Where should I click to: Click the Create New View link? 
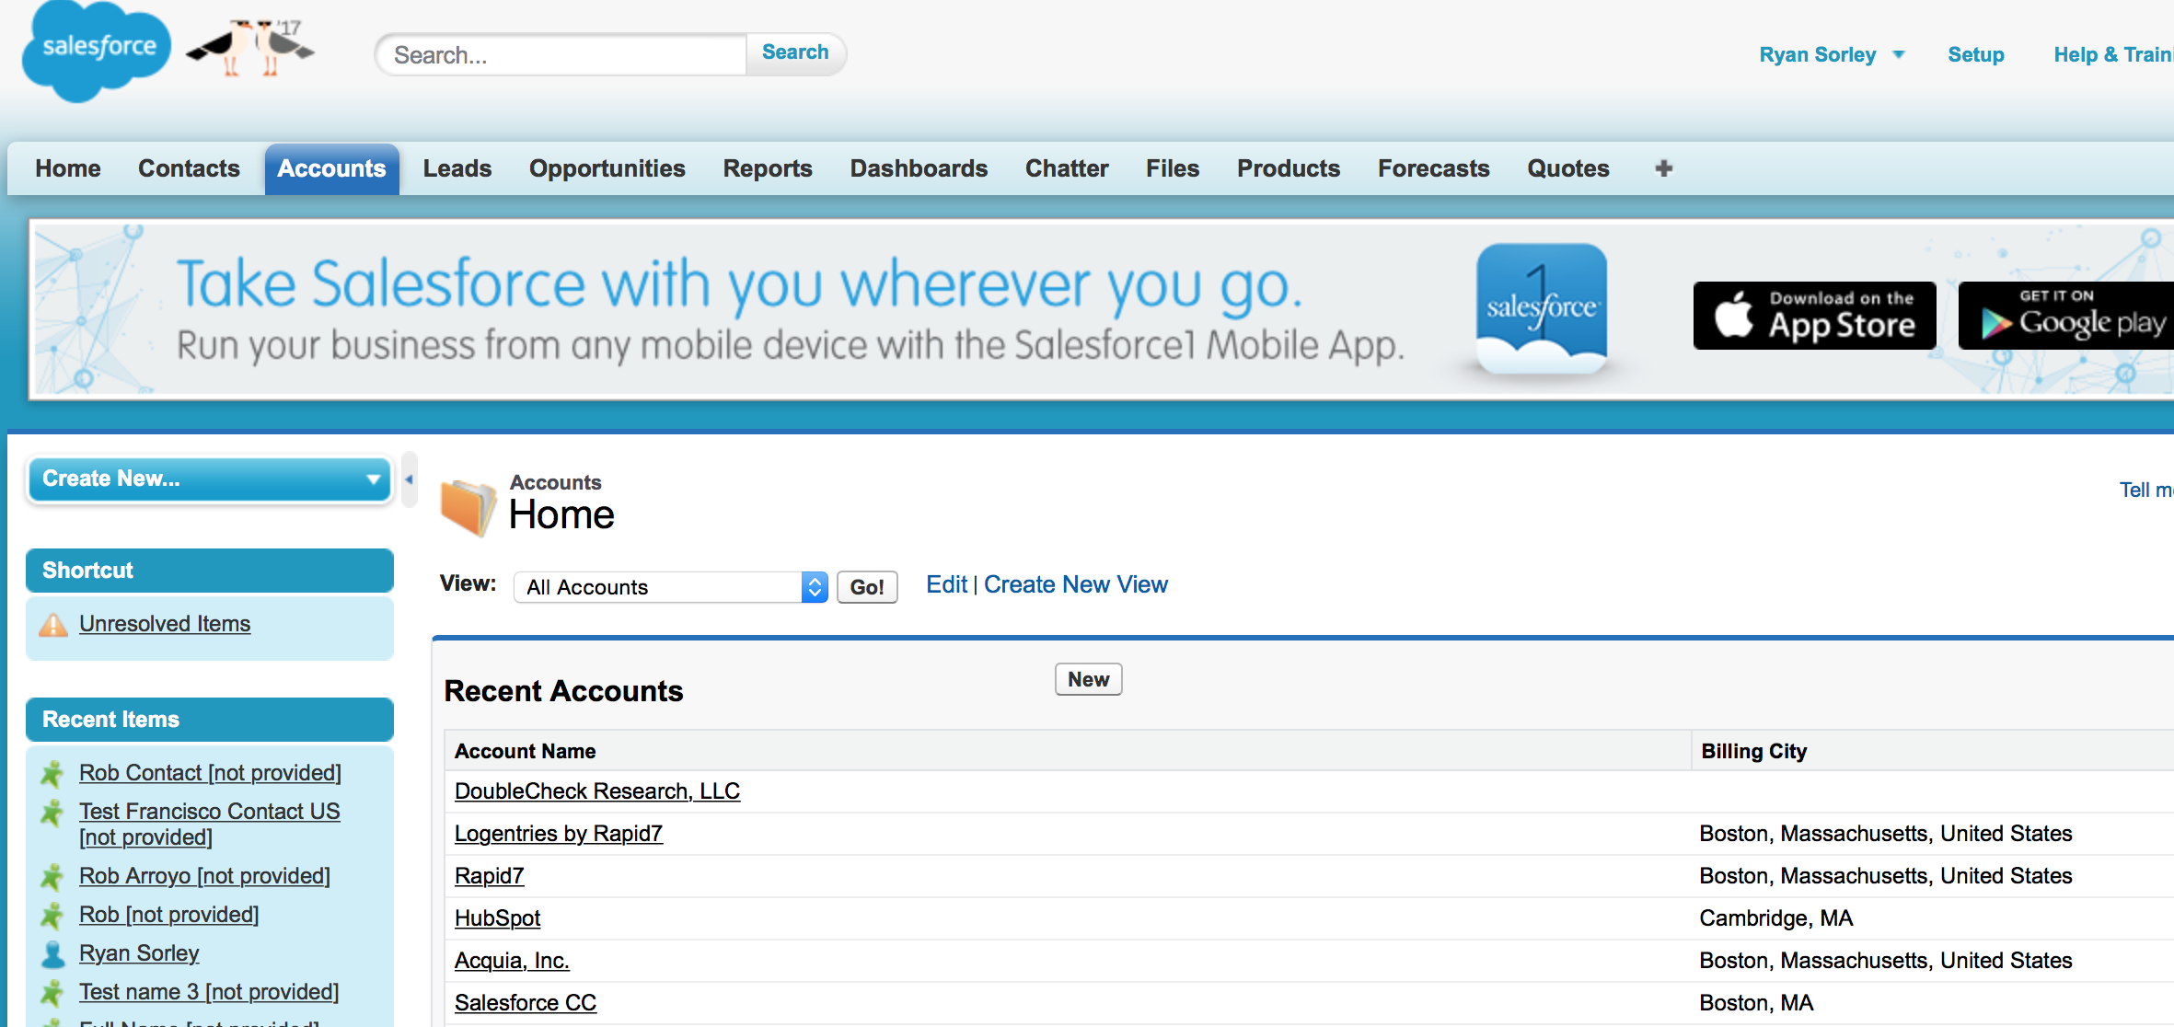[1076, 585]
